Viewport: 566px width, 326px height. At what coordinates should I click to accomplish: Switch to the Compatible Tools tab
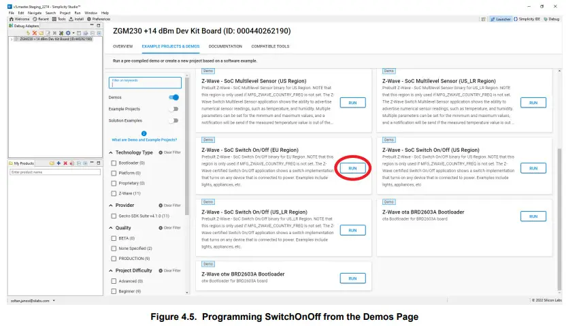[x=270, y=46]
